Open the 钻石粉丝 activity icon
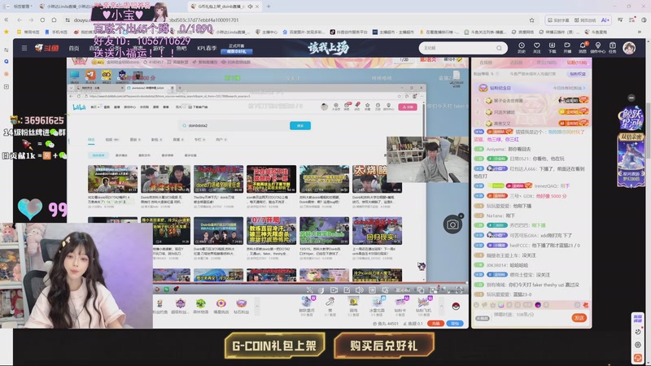 [x=241, y=307]
